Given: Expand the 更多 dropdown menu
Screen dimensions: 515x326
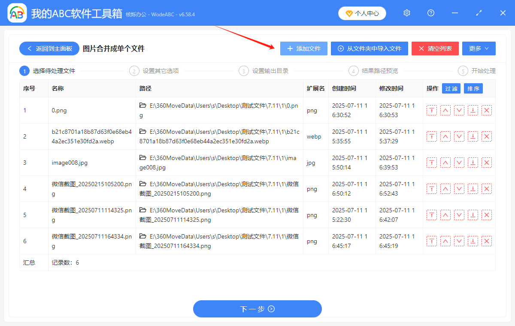Looking at the screenshot, I should [x=479, y=48].
